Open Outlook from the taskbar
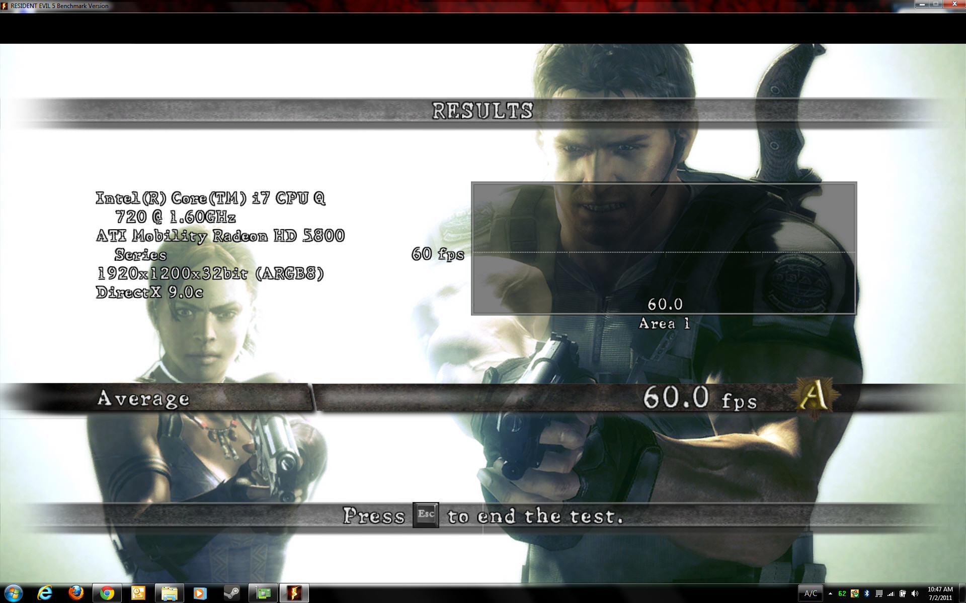This screenshot has width=966, height=603. 138,593
